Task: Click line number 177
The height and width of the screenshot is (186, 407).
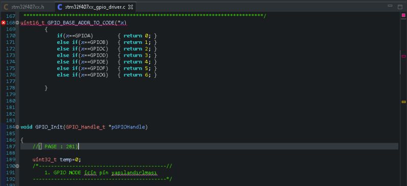Action: pyautogui.click(x=10, y=82)
